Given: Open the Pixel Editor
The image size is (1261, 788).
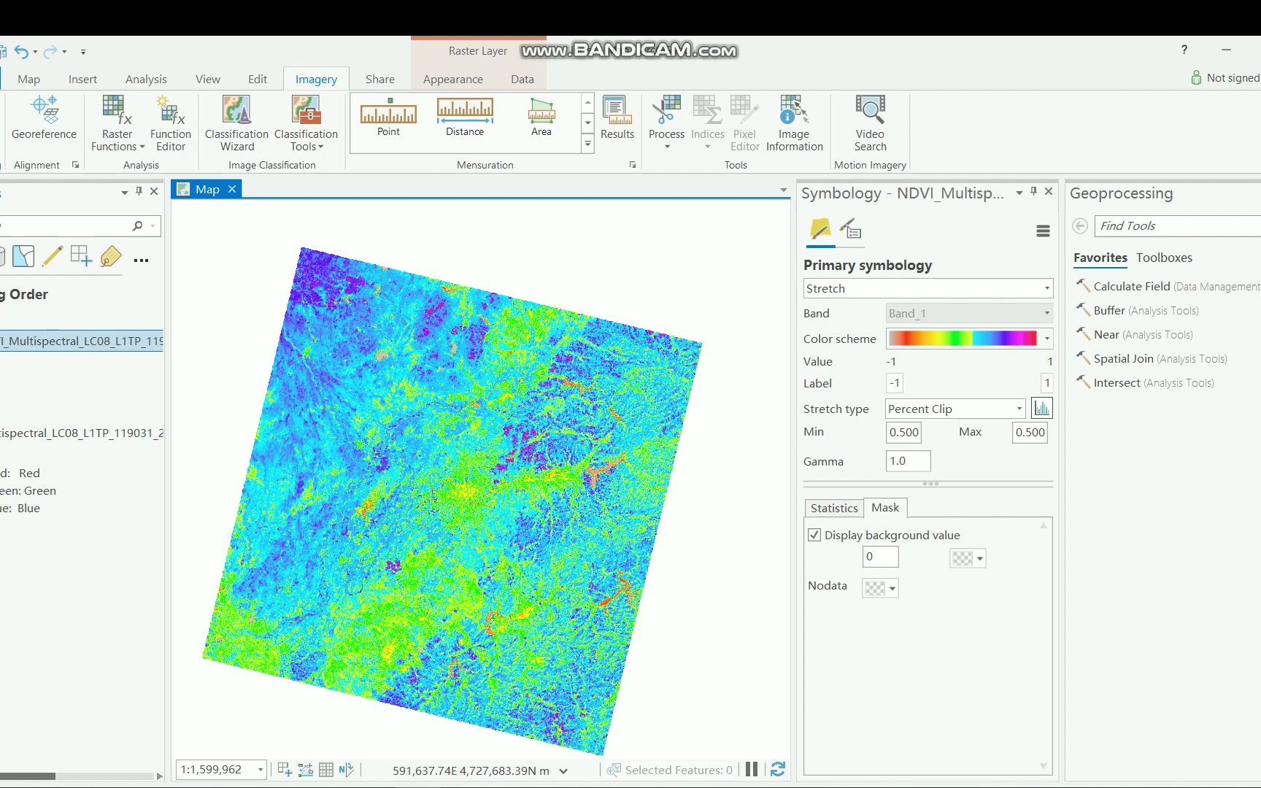Looking at the screenshot, I should [744, 122].
